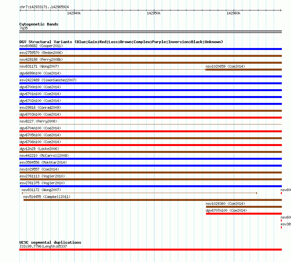This screenshot has width=291, height=262.
Task: Click dgv6702n100 (Coe2014) label
Action: tap(40, 101)
